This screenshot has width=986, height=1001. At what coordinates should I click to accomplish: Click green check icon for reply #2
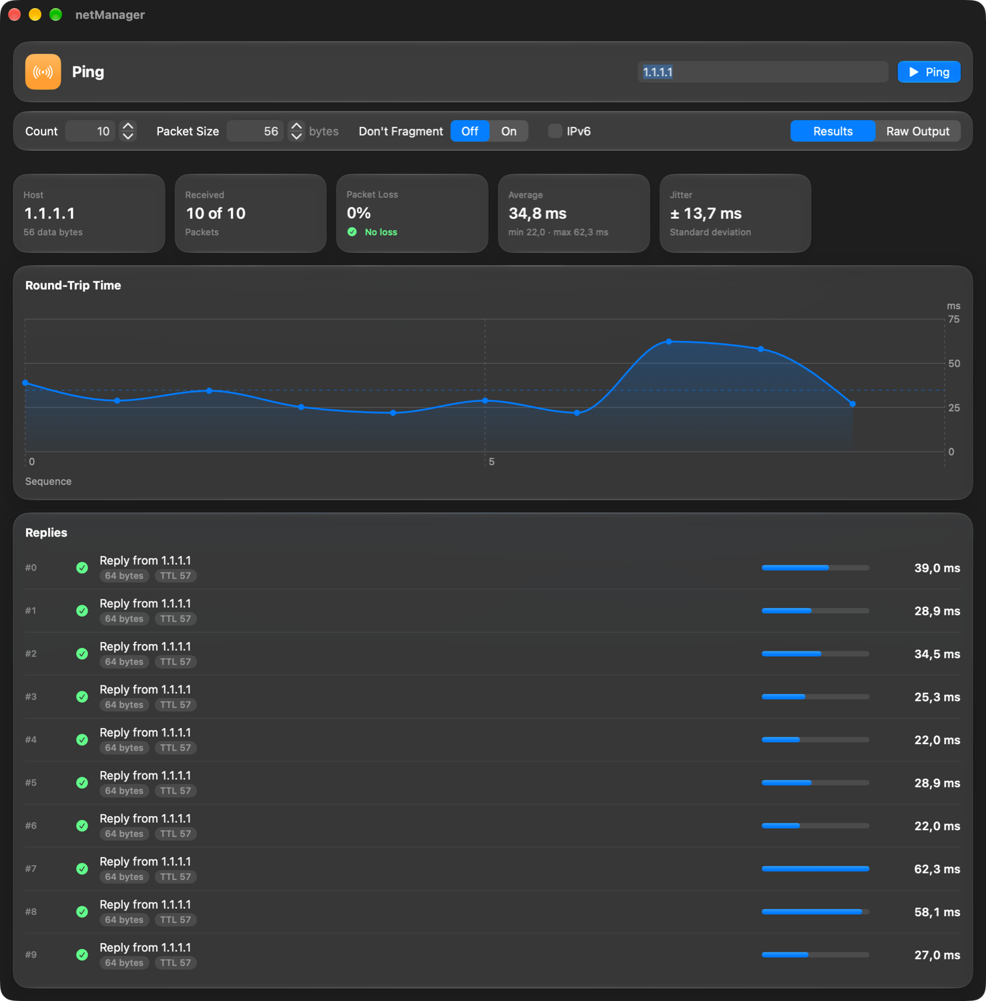click(x=82, y=654)
